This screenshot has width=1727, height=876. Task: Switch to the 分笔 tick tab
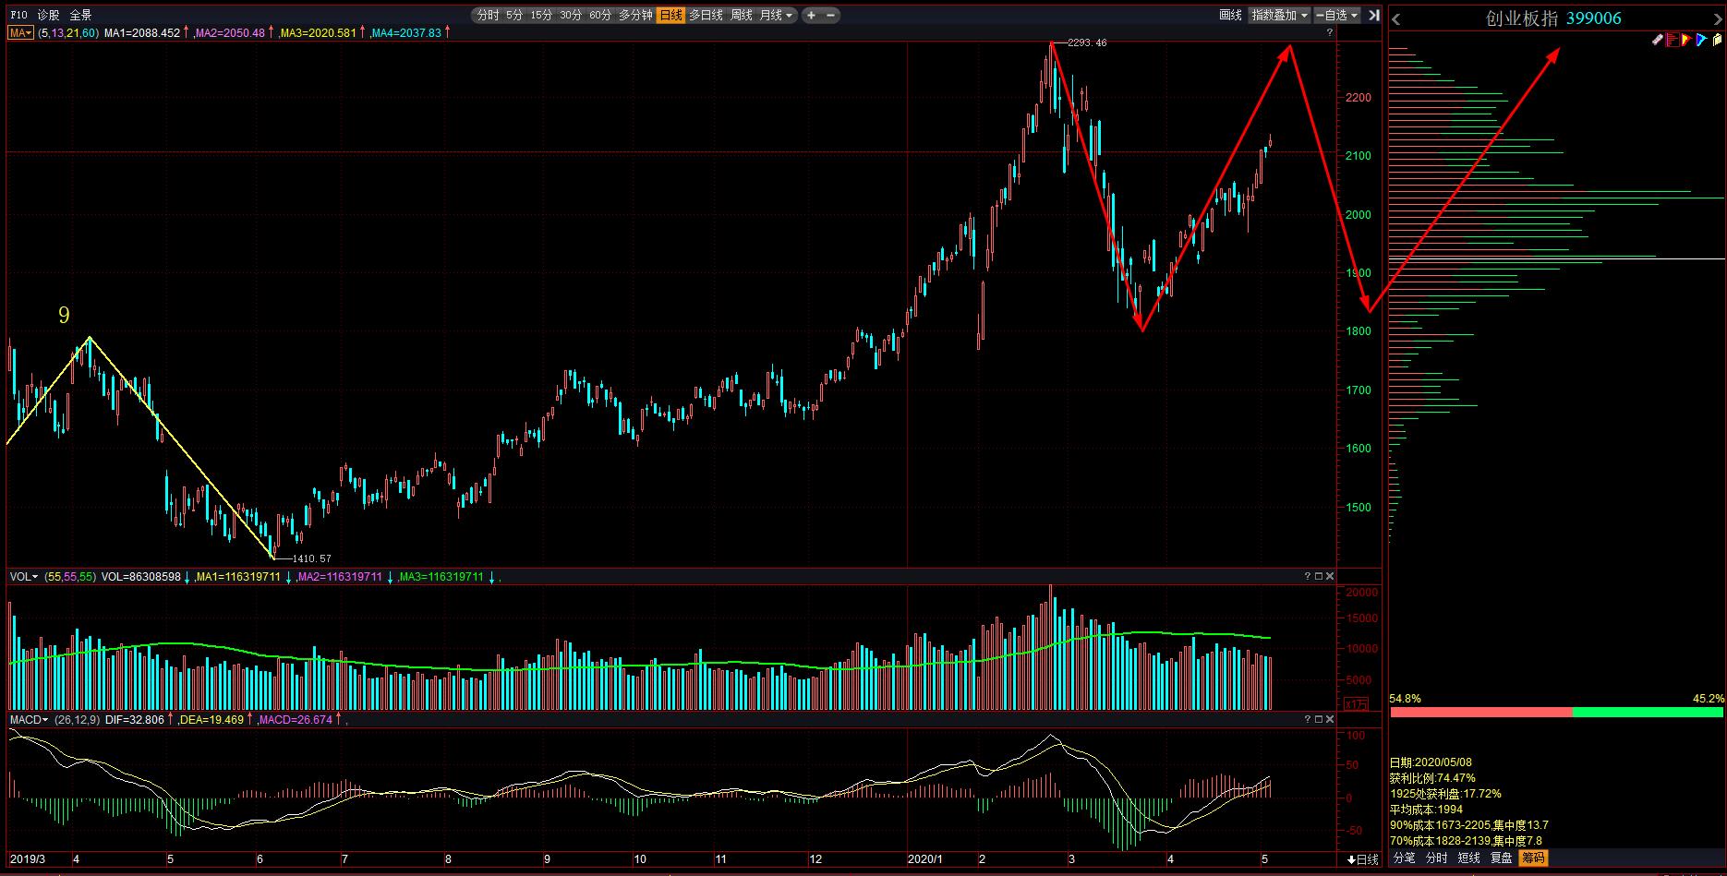1404,858
